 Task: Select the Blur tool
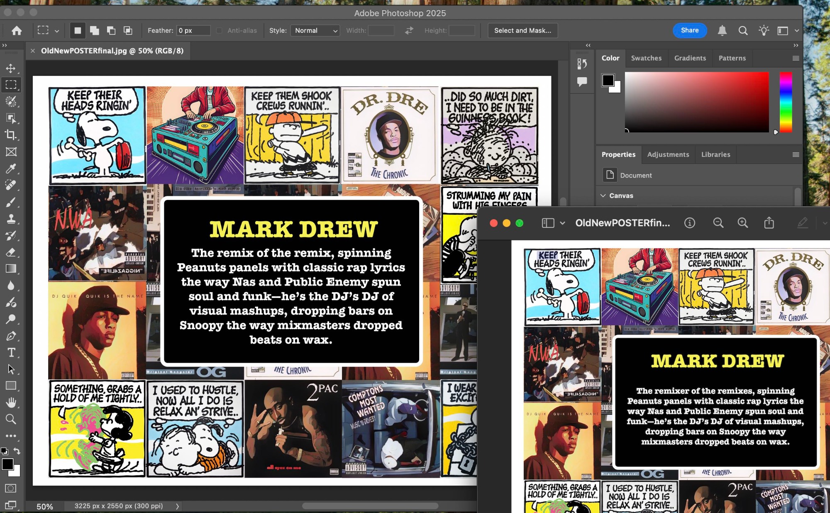click(x=11, y=286)
